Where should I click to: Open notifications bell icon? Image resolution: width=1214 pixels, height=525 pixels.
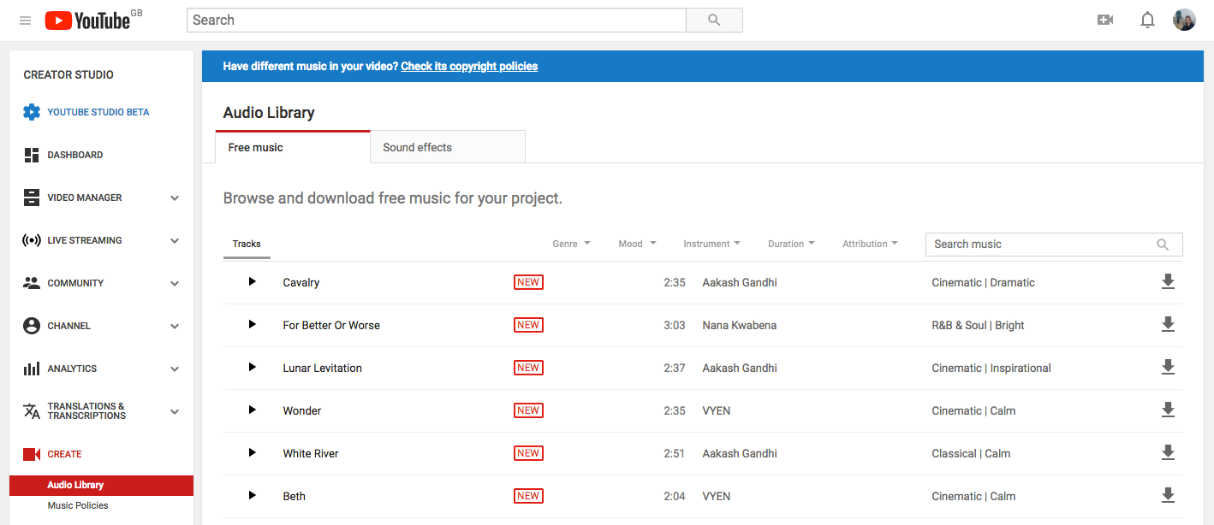(x=1147, y=19)
